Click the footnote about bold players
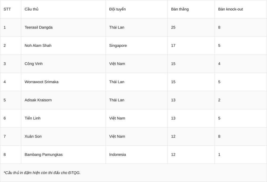This screenshot has height=182, width=267. (x=42, y=173)
